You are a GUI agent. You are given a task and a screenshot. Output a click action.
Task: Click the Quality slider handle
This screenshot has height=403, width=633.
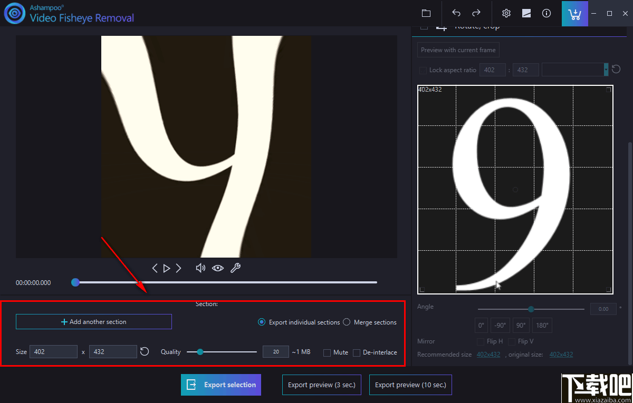pos(200,352)
